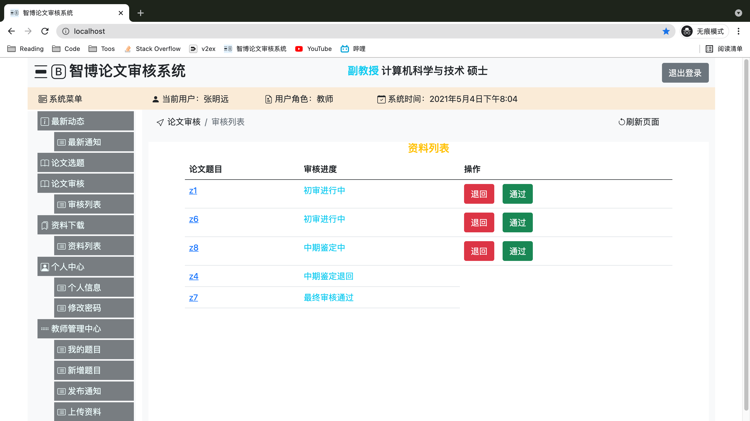Approve thesis z8 with 通过 button
The image size is (750, 421).
[517, 251]
